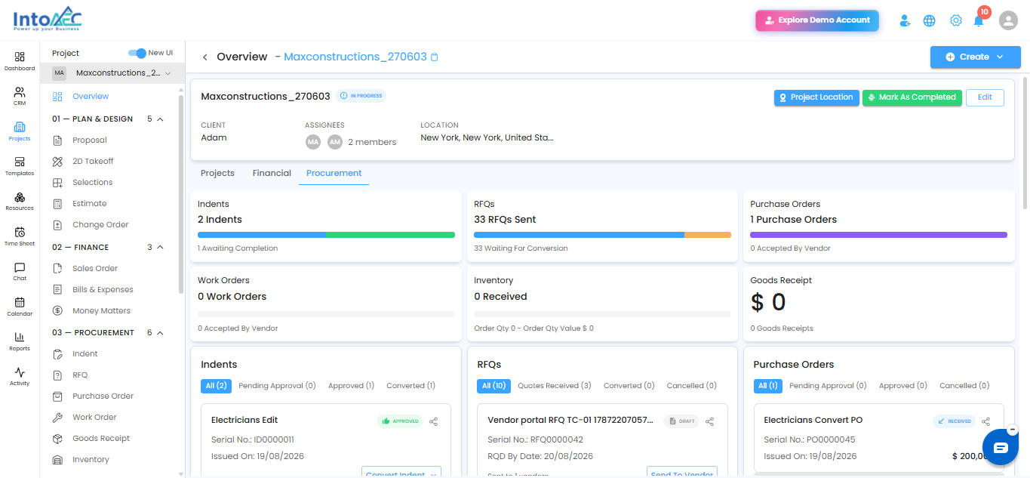
Task: Click the purple Purchase Orders progress bar
Action: (x=878, y=235)
